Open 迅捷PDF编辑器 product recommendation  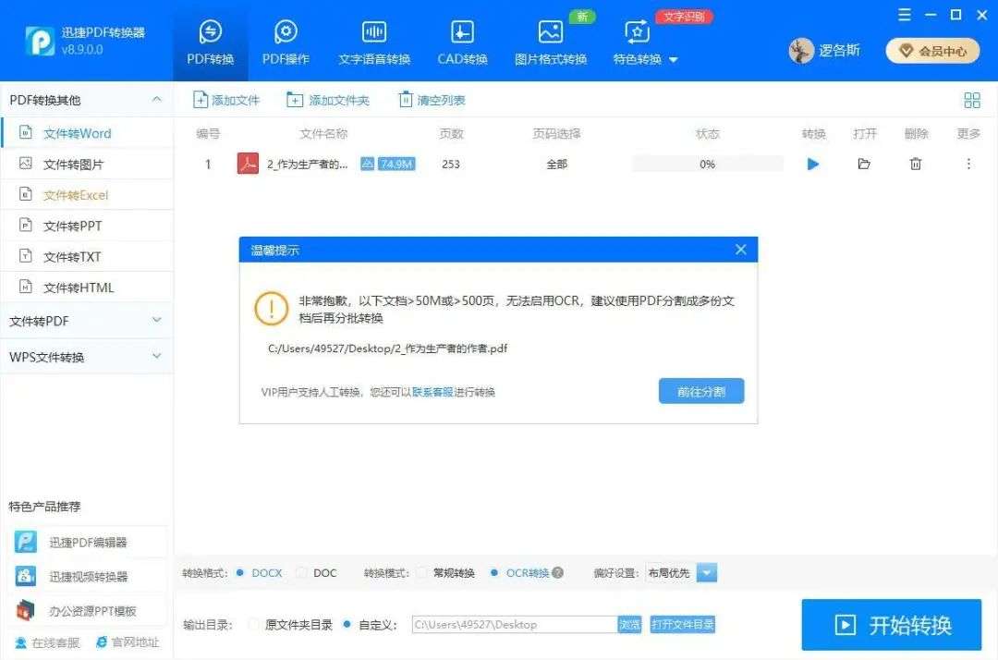tap(87, 543)
